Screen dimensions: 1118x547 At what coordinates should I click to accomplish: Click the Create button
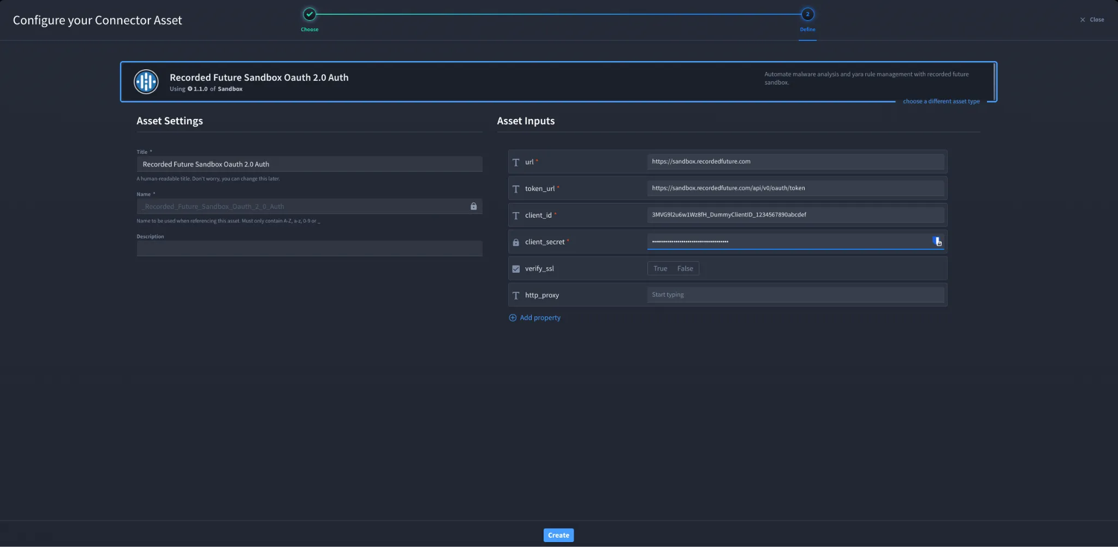(558, 535)
